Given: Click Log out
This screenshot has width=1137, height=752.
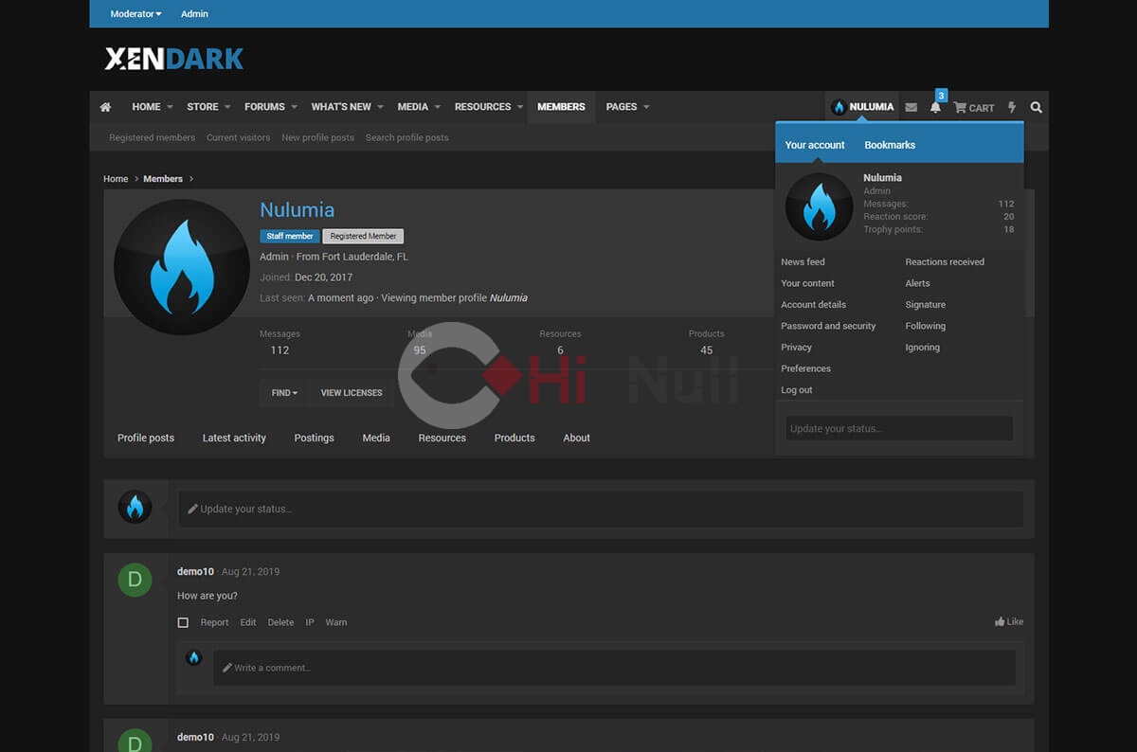Looking at the screenshot, I should (796, 390).
